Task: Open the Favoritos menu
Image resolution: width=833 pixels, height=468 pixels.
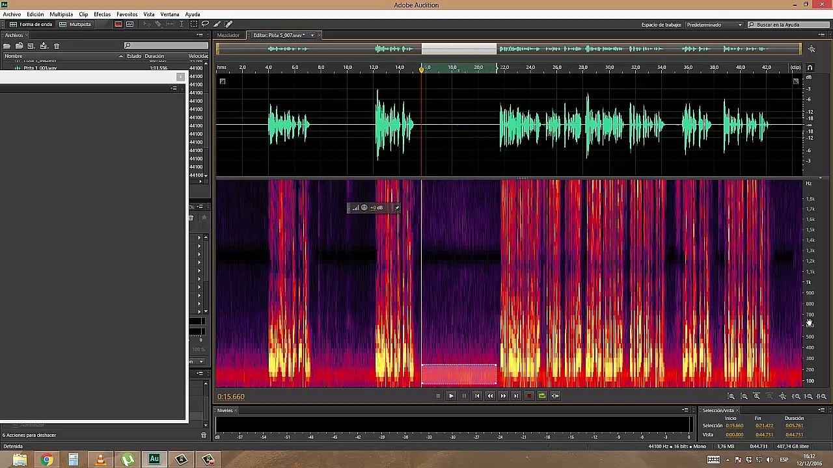Action: [127, 14]
